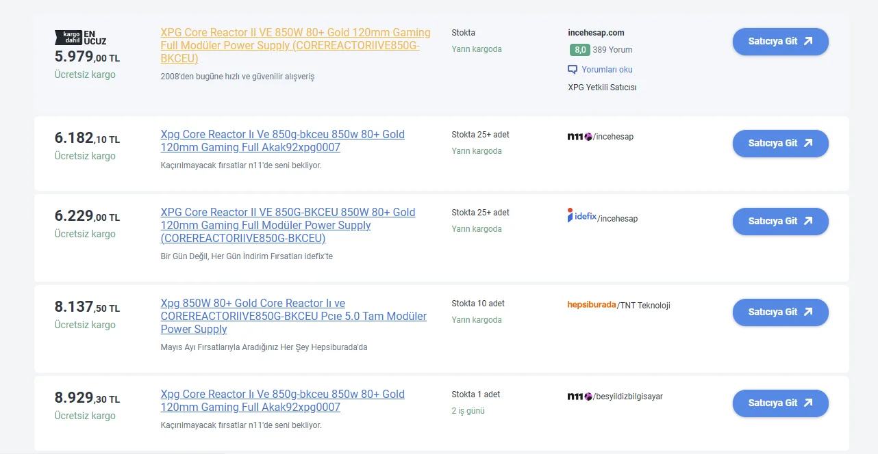
Task: Click the 'kargo dahil' EN UCUZ badge
Action: pyautogui.click(x=81, y=38)
